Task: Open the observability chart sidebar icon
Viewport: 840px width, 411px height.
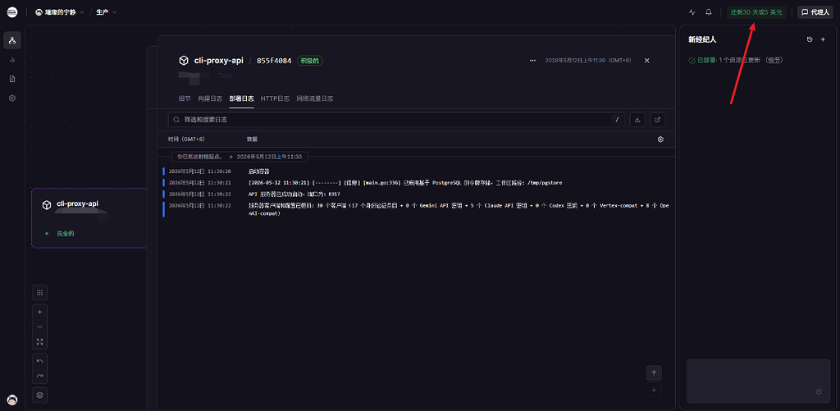Action: [12, 60]
